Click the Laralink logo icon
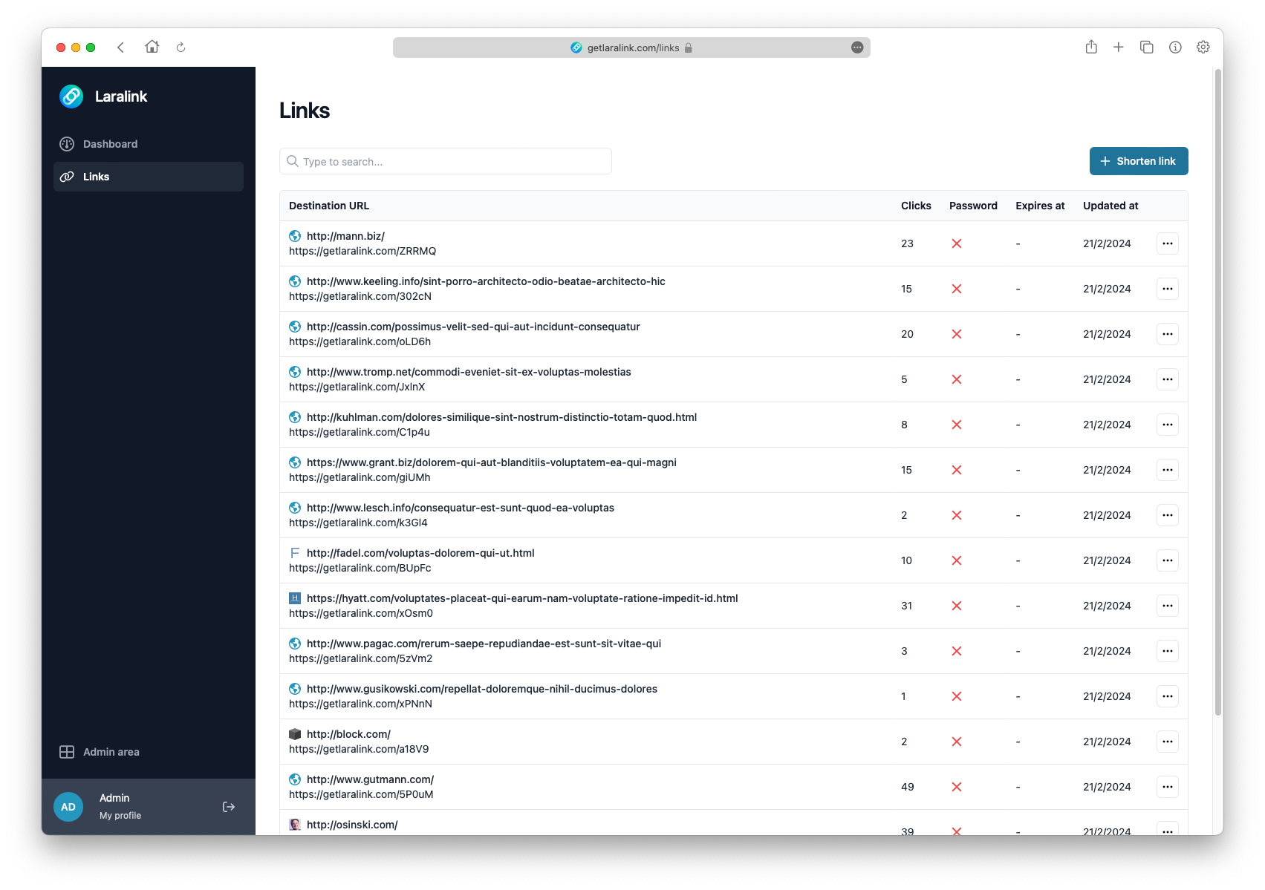This screenshot has height=890, width=1265. 71,96
